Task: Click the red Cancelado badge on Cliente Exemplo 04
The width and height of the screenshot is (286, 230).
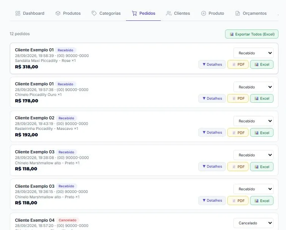Action: pyautogui.click(x=67, y=220)
